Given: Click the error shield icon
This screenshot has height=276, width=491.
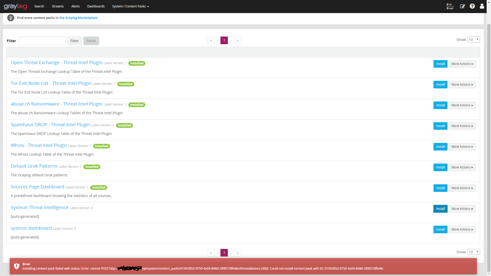Looking at the screenshot, I should (x=17, y=266).
